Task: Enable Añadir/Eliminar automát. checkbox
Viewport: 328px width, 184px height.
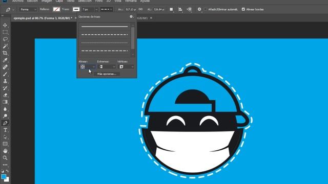Action: pyautogui.click(x=206, y=9)
